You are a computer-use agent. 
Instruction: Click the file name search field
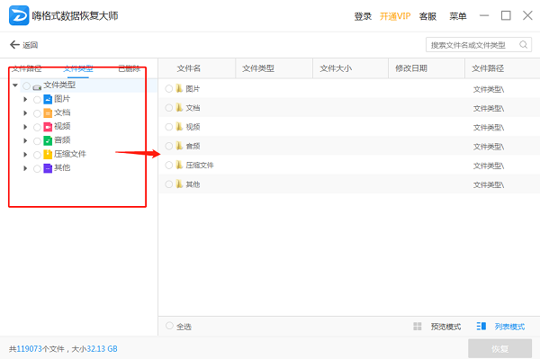tap(472, 45)
